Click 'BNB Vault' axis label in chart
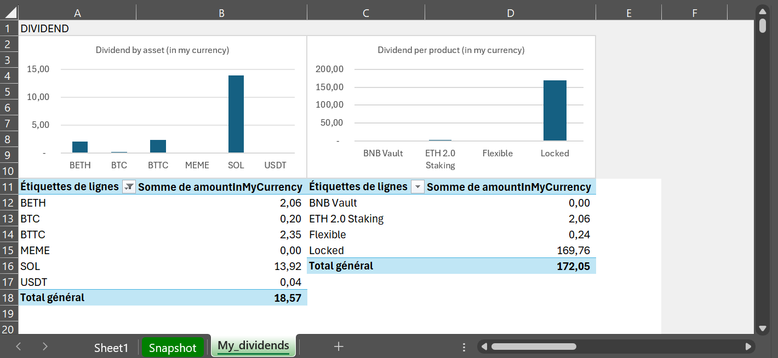778x358 pixels. (383, 153)
